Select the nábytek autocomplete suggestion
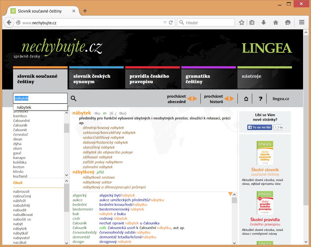311x247 pixels. tap(40, 107)
